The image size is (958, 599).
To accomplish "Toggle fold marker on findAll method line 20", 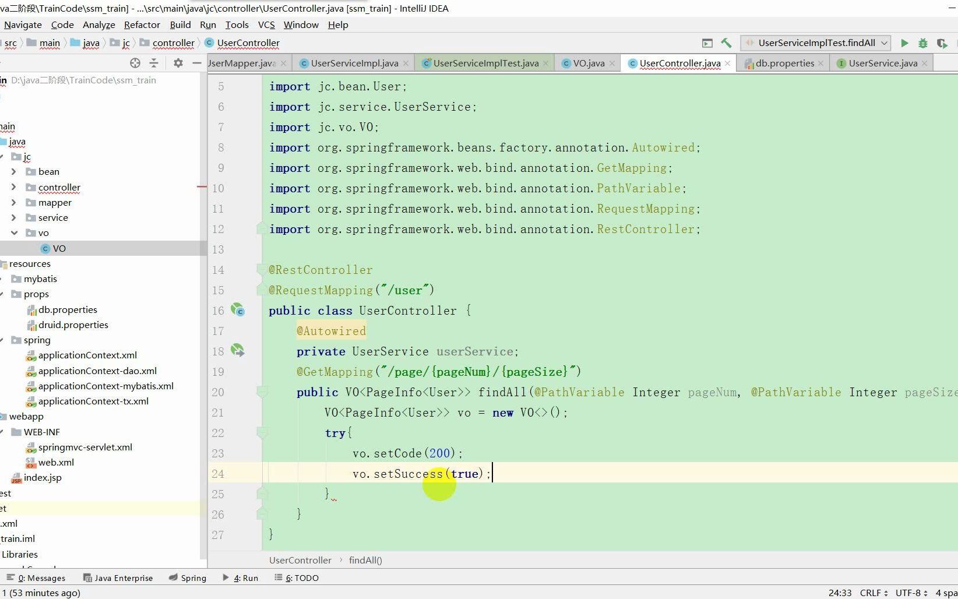I will click(262, 392).
